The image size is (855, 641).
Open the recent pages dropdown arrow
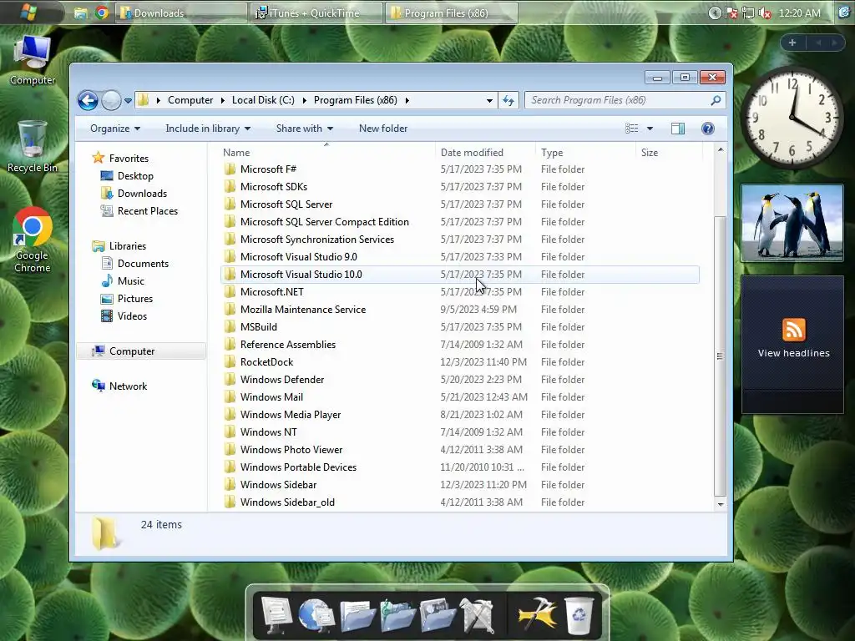coord(128,101)
